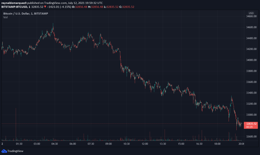This screenshot has width=260, height=155.
Task: Click the change value −1423.01 (−4.15%)
Action: coord(59,7)
